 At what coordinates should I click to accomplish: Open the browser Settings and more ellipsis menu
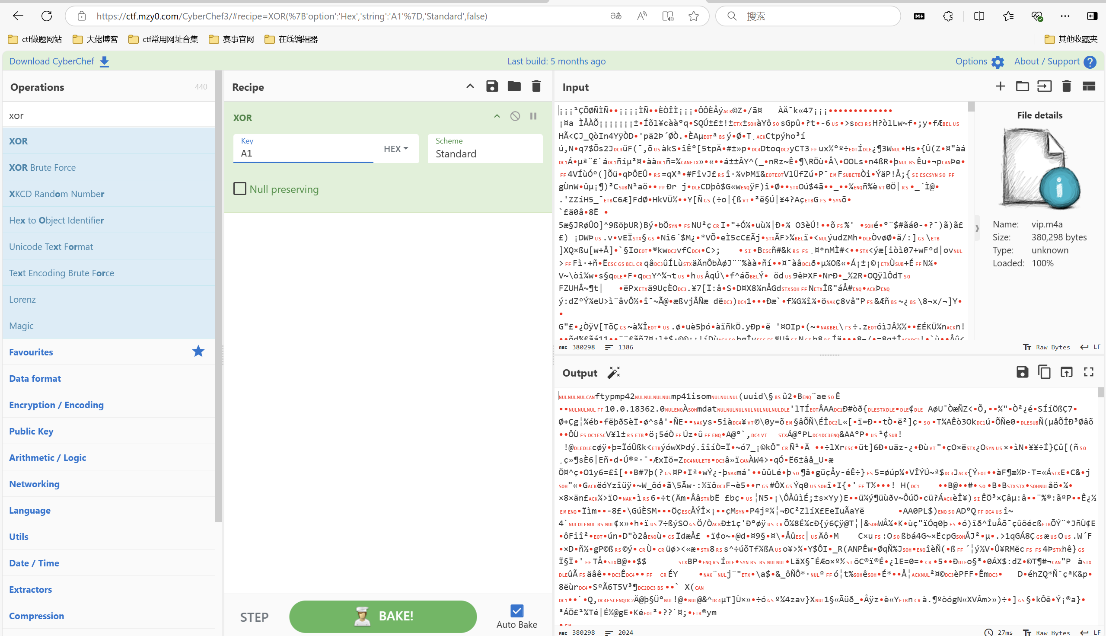coord(1065,16)
